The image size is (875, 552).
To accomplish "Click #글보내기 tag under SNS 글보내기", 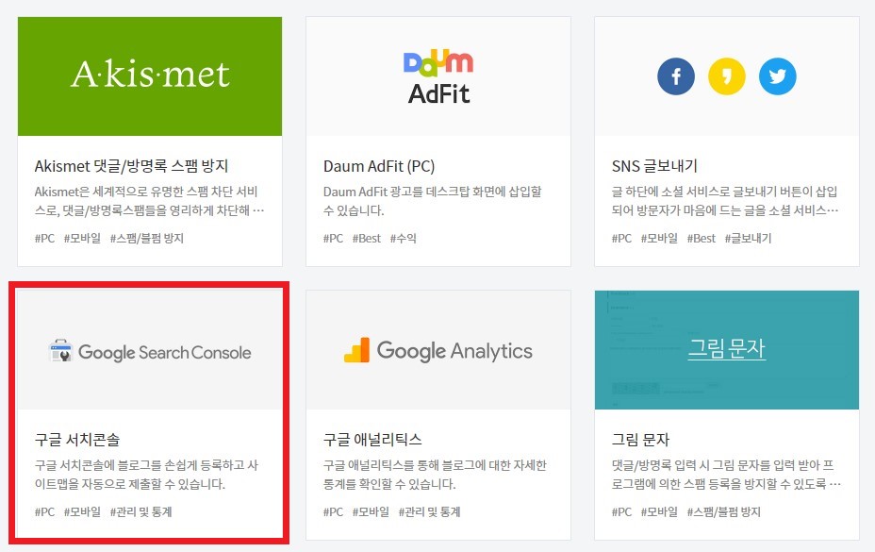I will click(748, 238).
